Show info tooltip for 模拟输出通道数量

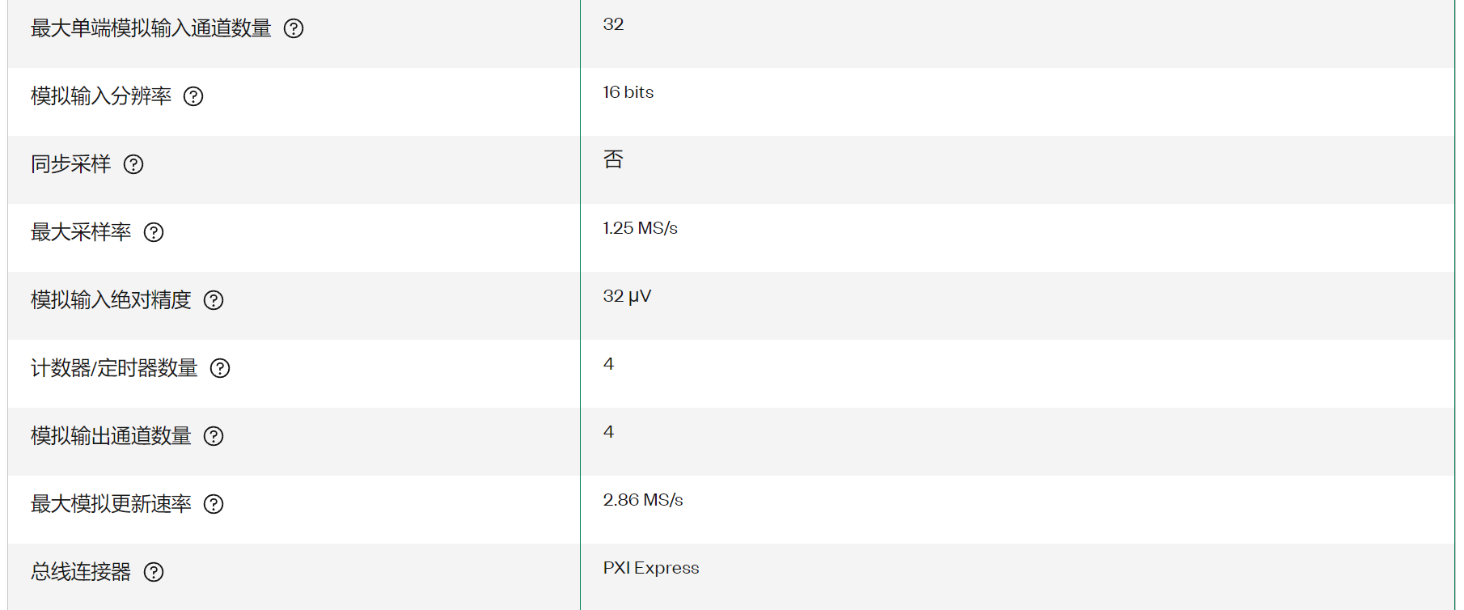pos(214,436)
